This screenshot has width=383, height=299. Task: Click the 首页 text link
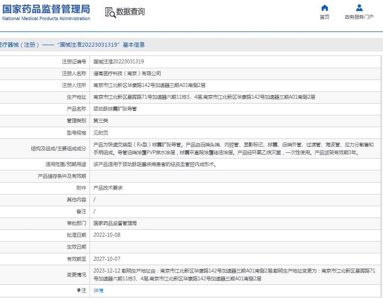(324, 17)
